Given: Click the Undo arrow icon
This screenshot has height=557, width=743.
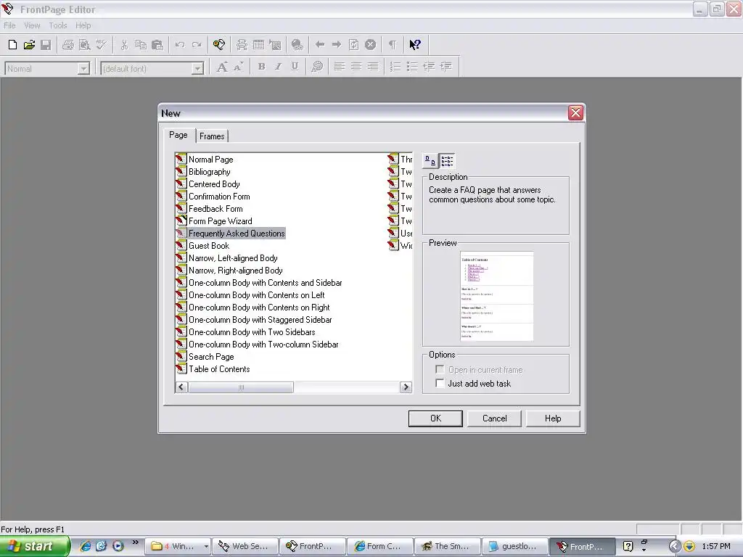Looking at the screenshot, I should pyautogui.click(x=180, y=45).
